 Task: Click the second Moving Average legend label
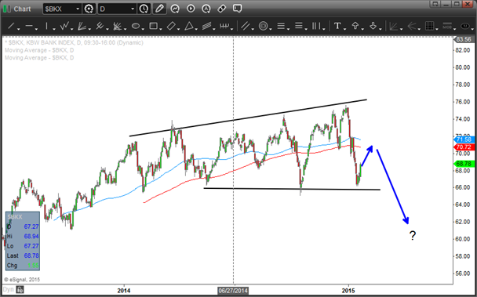point(39,58)
